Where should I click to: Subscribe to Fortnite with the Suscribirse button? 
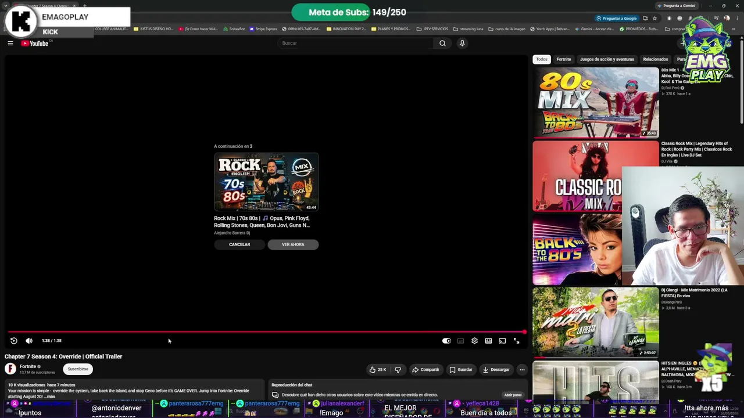pos(78,369)
